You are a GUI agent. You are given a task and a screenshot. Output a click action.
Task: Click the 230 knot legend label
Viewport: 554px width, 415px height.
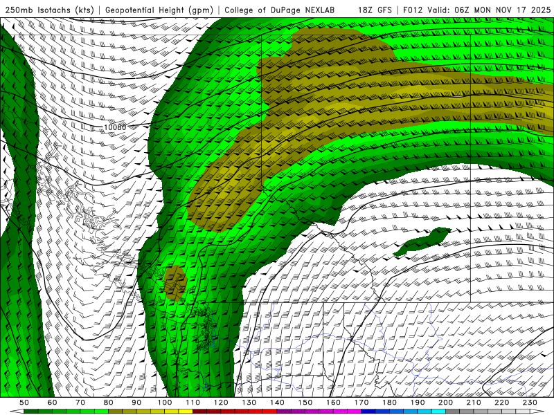[530, 403]
